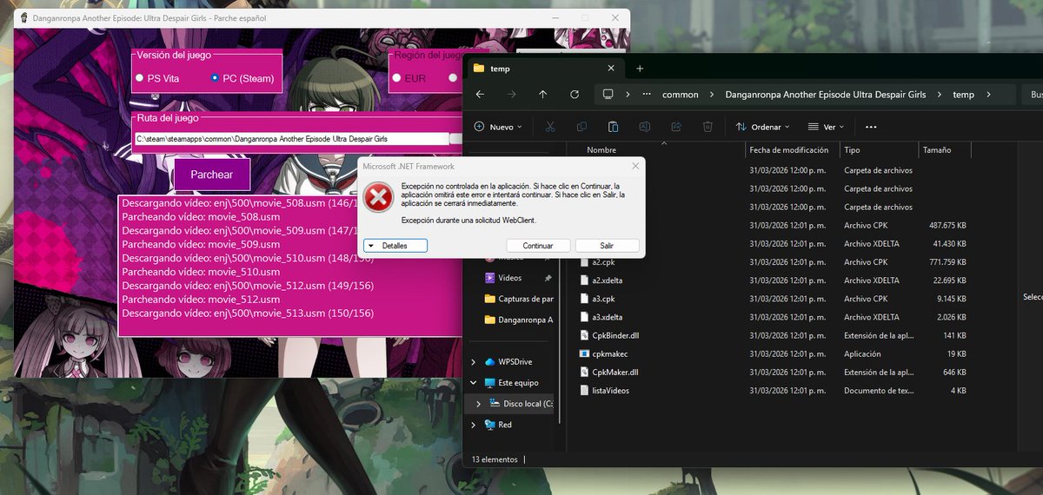Image resolution: width=1043 pixels, height=495 pixels.
Task: Collapse the Este equipo tree node
Action: [473, 383]
